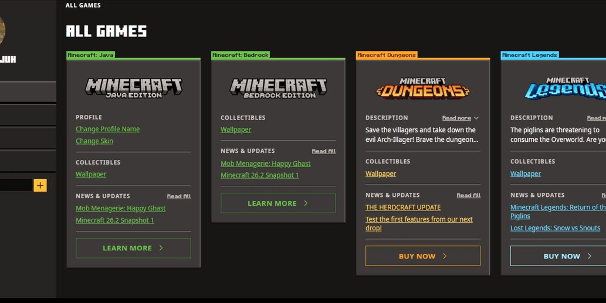
Task: Open the Minecraft Bedrock Edition logo
Action: click(x=278, y=88)
